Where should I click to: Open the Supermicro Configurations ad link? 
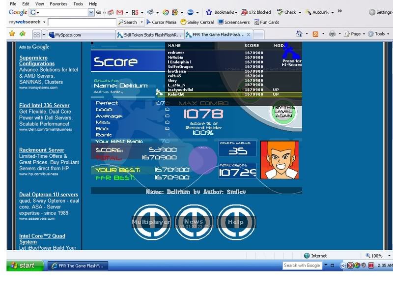tap(37, 60)
